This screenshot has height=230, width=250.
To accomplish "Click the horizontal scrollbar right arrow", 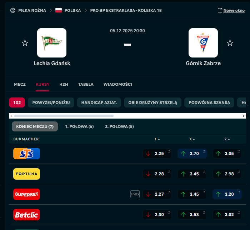I will coord(244,116).
